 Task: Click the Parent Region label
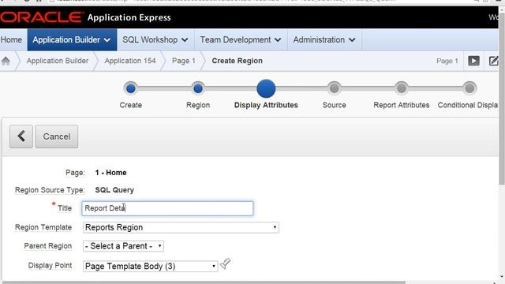(x=48, y=246)
